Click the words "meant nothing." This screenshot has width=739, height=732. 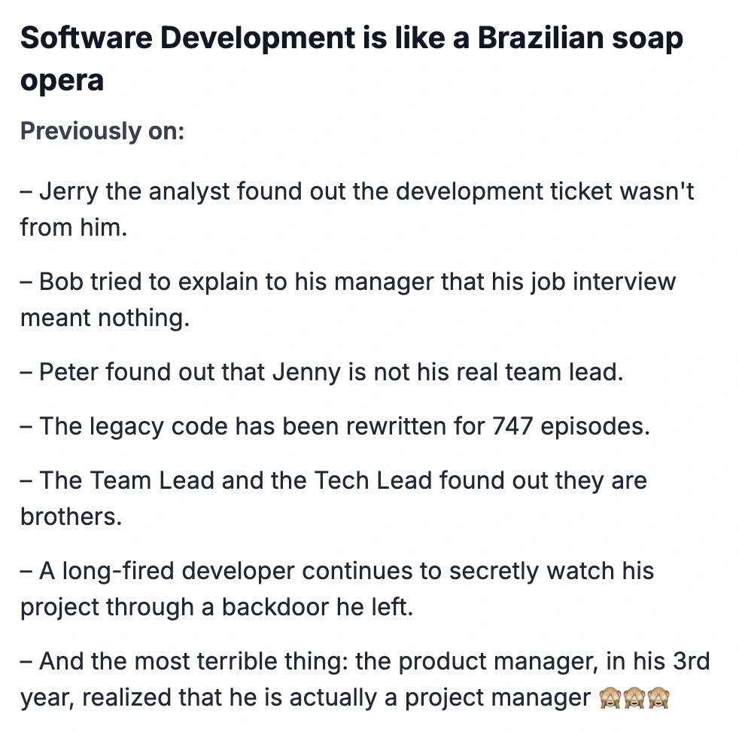pos(105,318)
